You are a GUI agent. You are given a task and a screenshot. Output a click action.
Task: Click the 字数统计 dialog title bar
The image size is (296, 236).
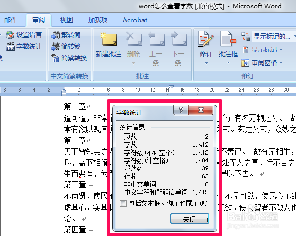click(x=143, y=113)
